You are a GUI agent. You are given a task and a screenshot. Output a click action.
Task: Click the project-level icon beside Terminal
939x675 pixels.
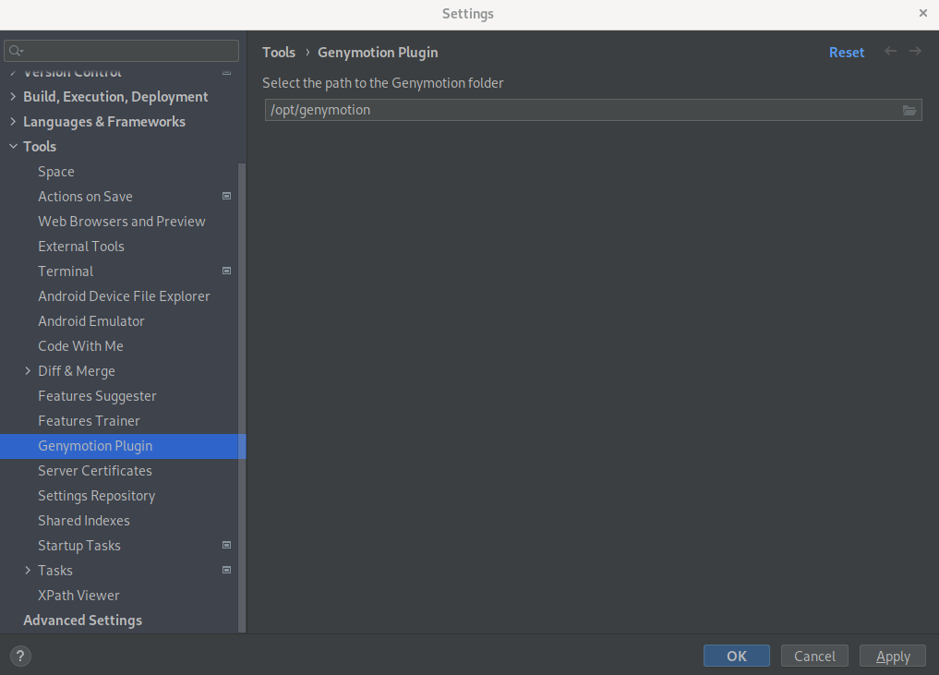pos(226,271)
